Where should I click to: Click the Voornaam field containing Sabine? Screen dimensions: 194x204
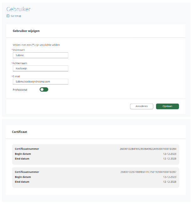(x=40, y=55)
